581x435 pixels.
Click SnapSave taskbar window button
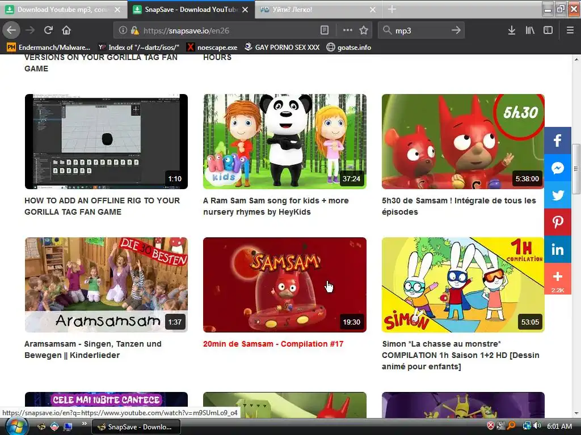[x=136, y=427]
